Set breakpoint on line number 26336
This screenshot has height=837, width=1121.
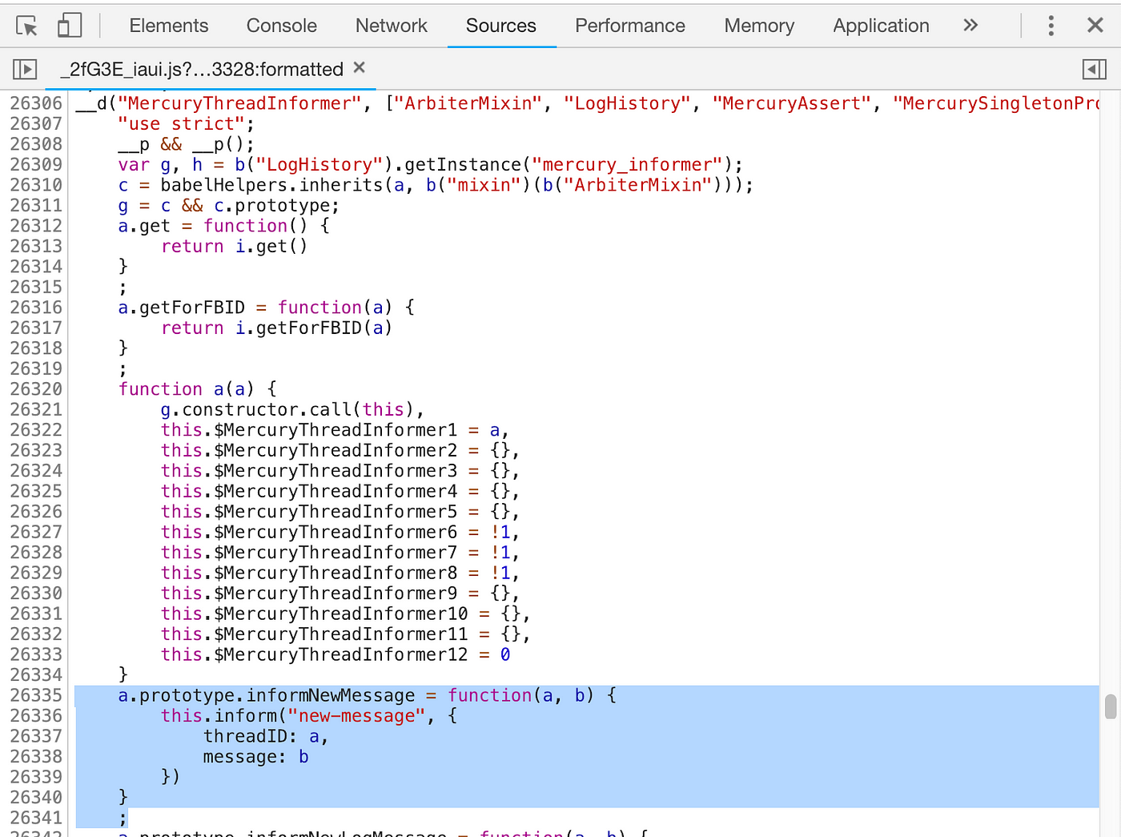tap(36, 716)
